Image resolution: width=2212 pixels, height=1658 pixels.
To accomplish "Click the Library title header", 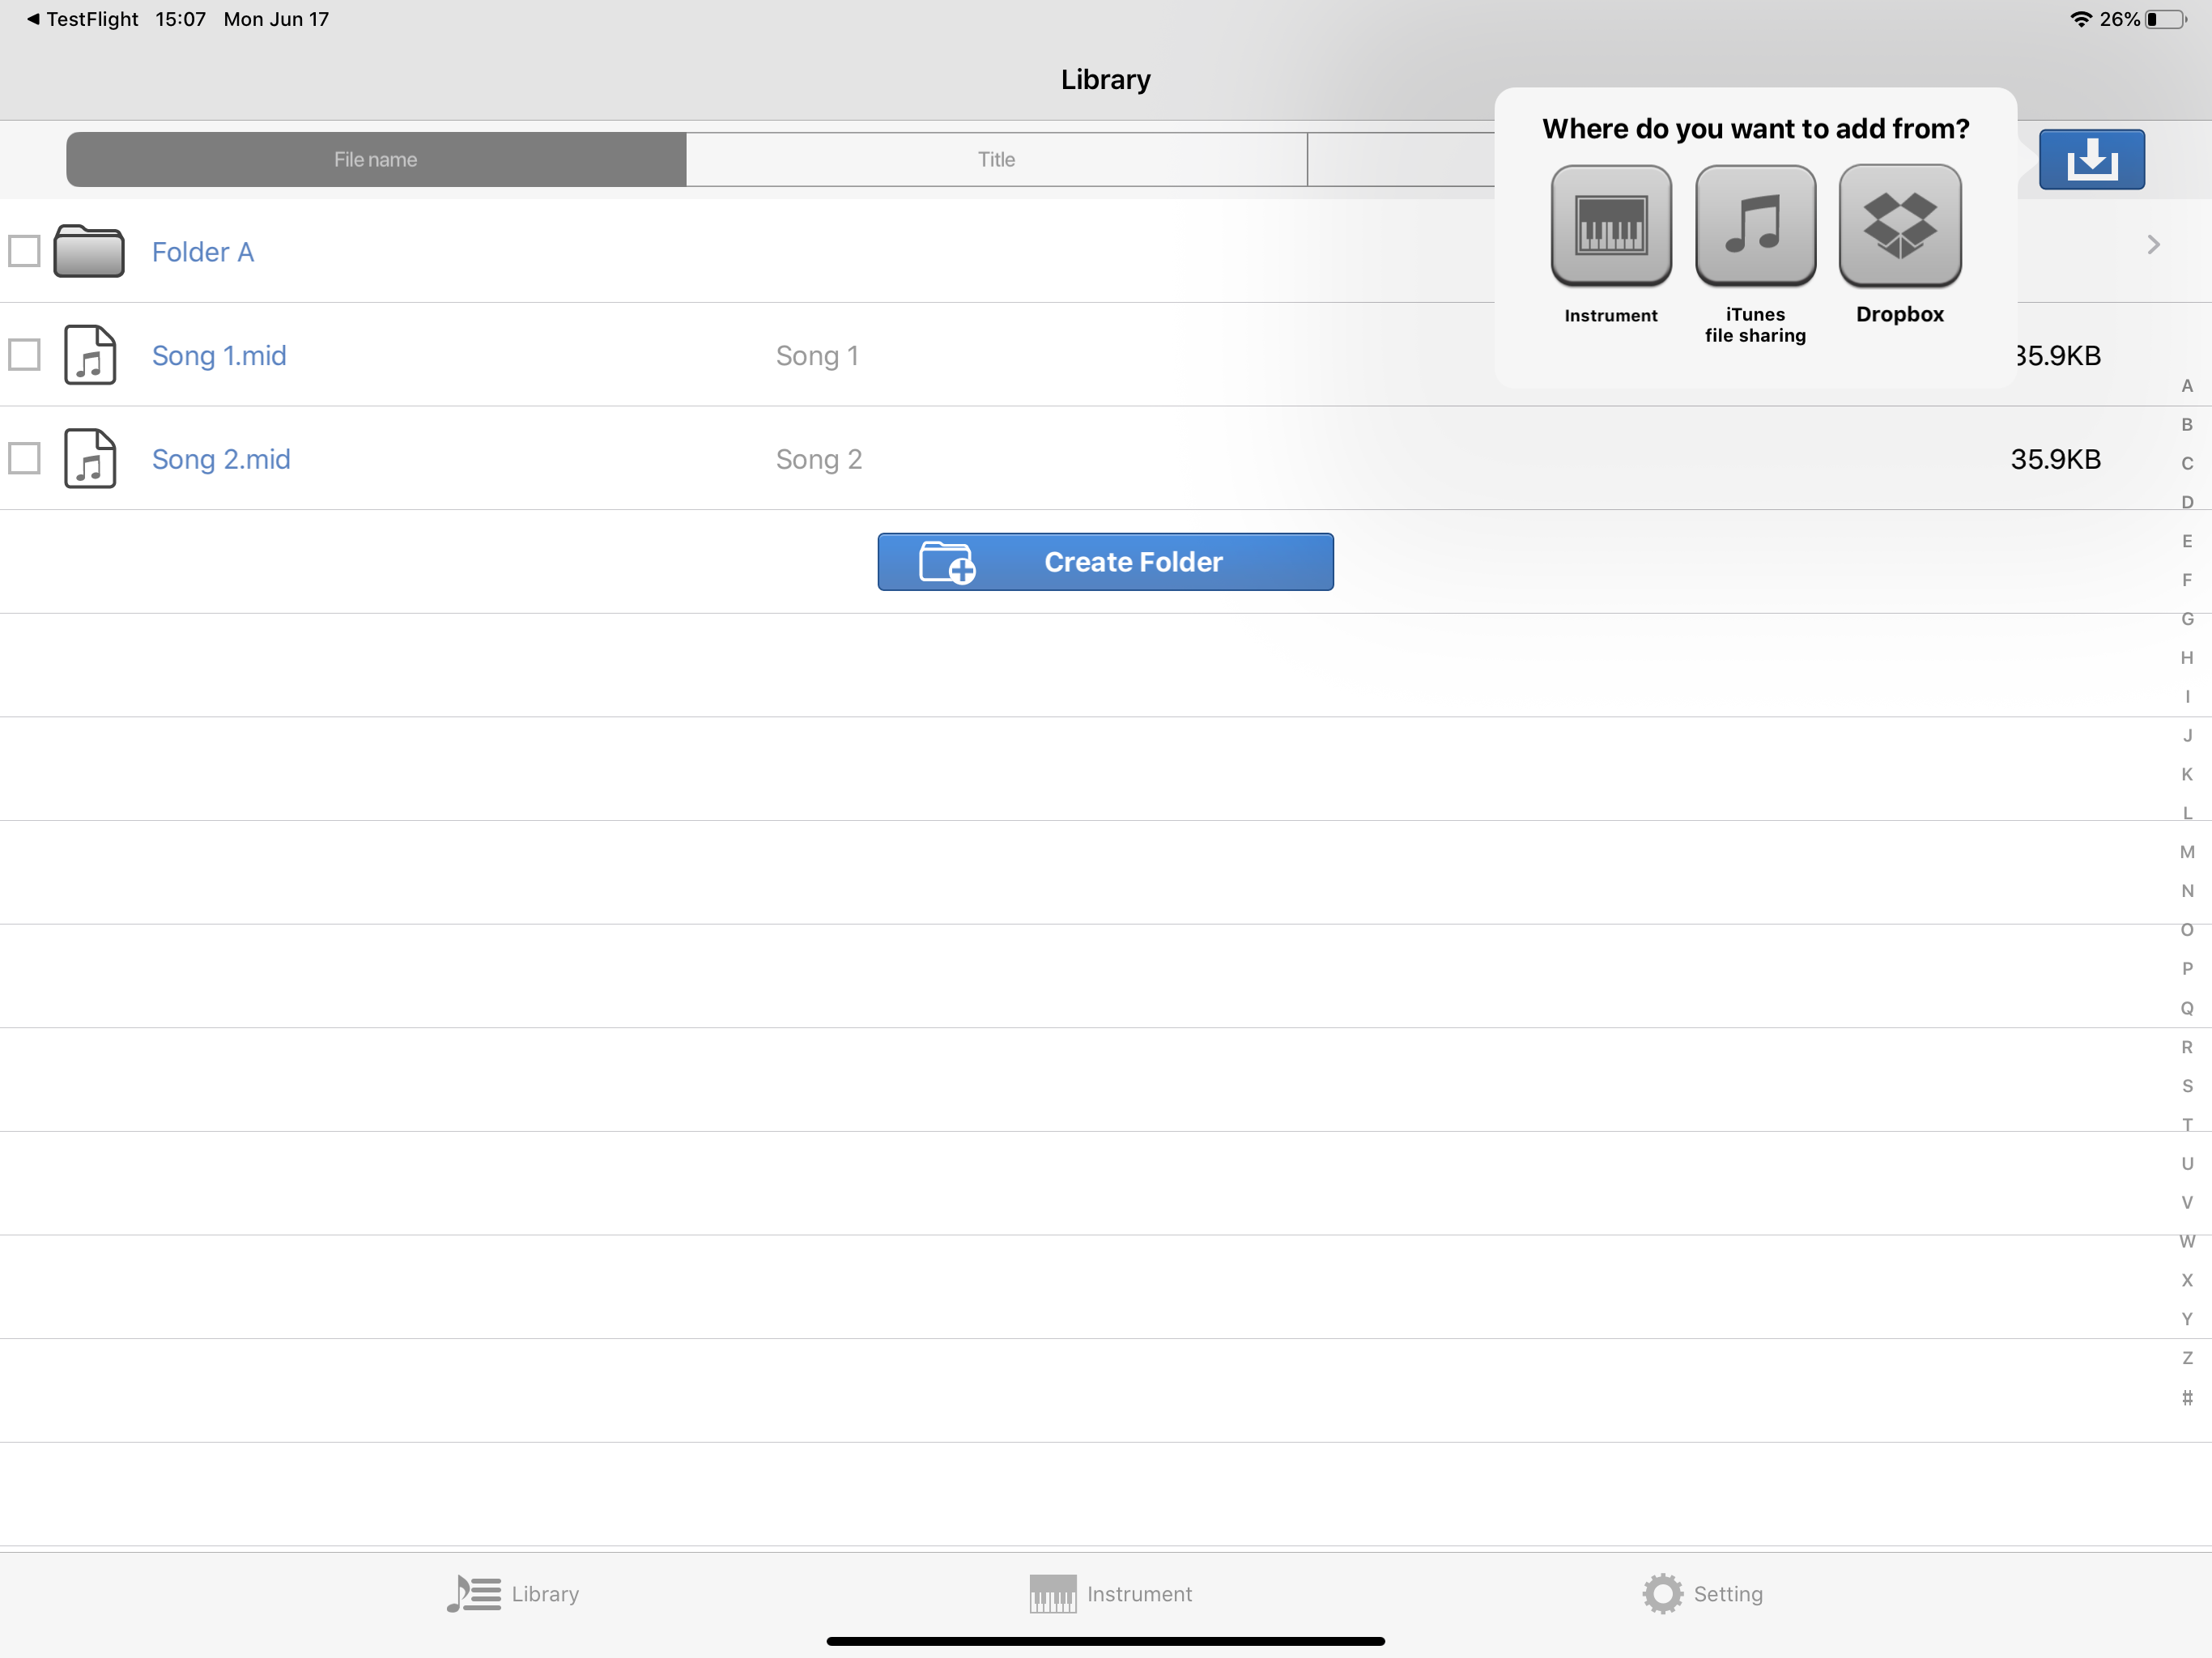I will click(x=1105, y=79).
